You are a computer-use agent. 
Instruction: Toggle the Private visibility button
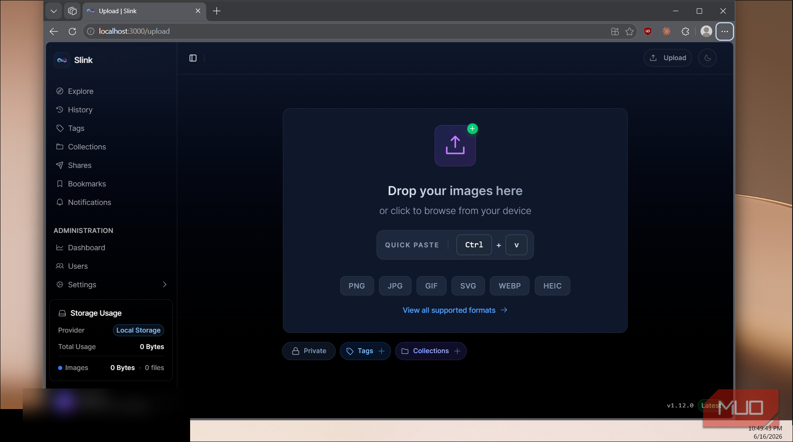(x=309, y=351)
